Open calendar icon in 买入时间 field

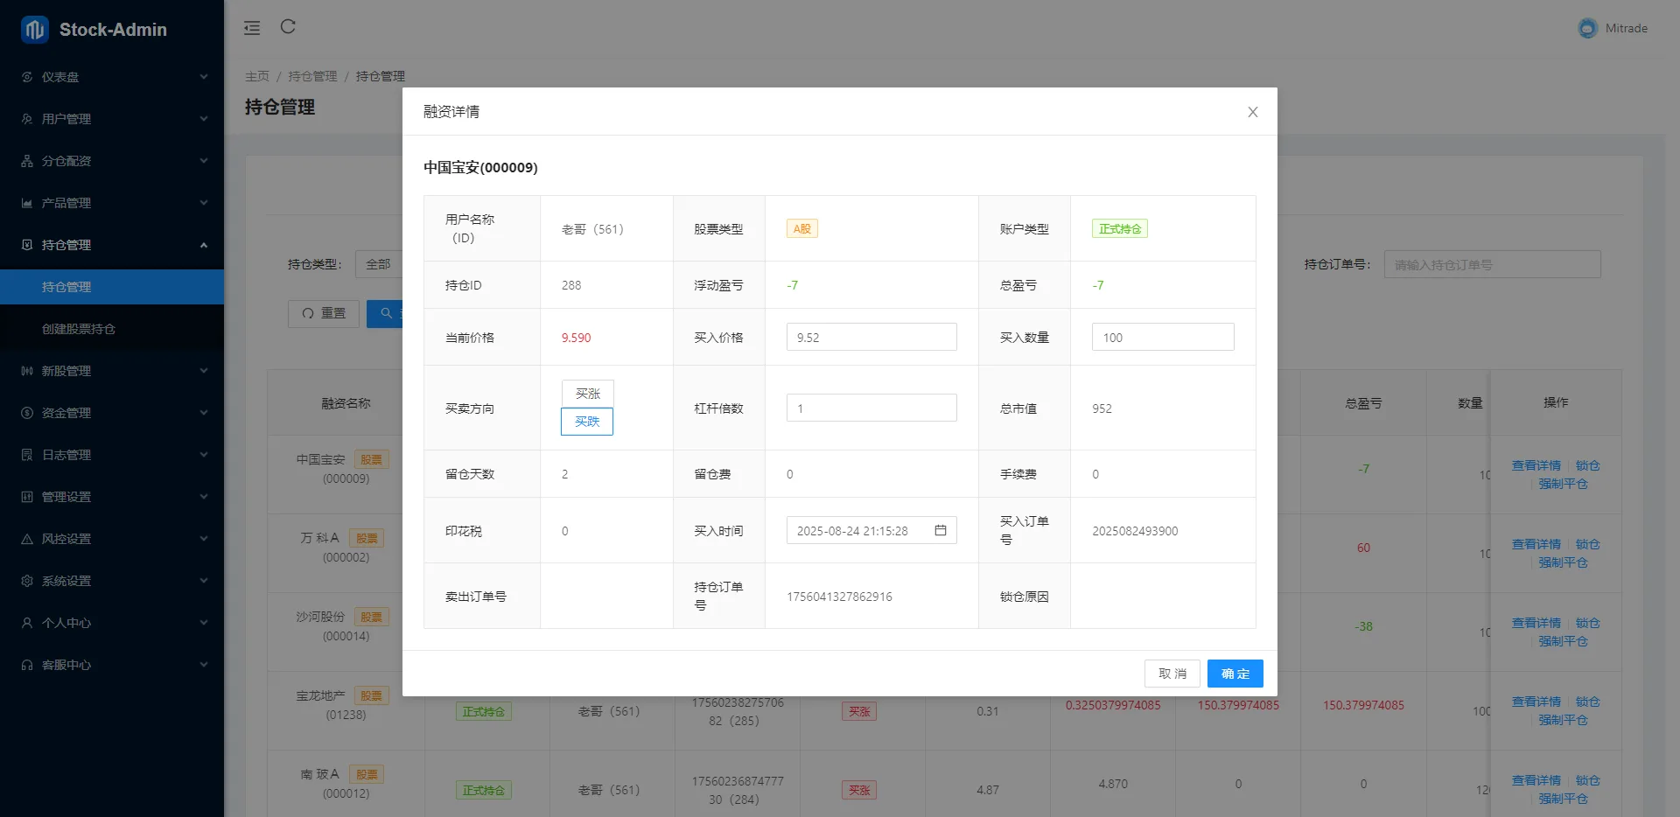[x=941, y=530]
